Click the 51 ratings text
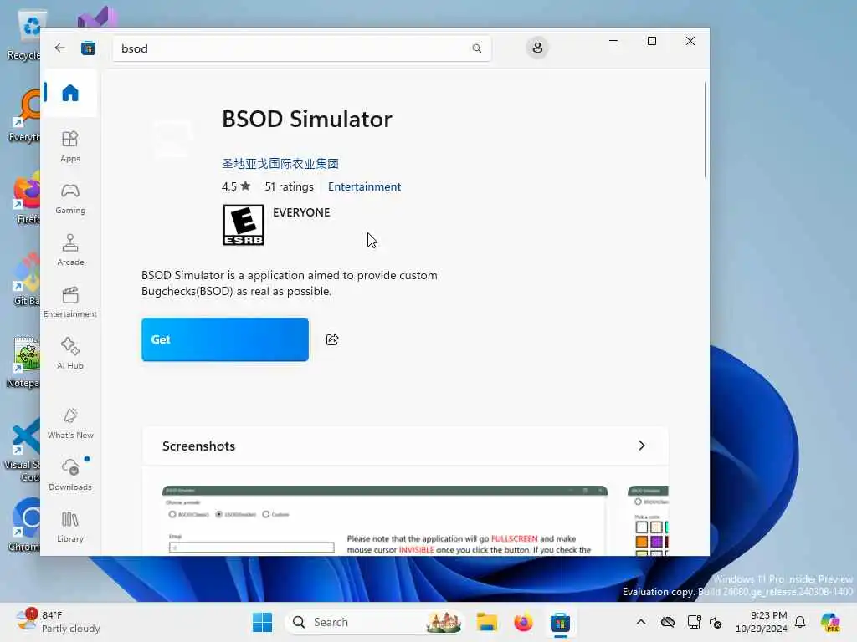 click(x=289, y=186)
